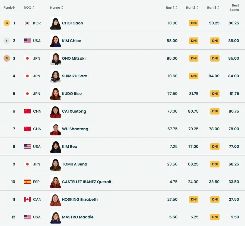Open ONO Mitsuki athlete profile
Screen dimensions: 245x226
(x=74, y=58)
